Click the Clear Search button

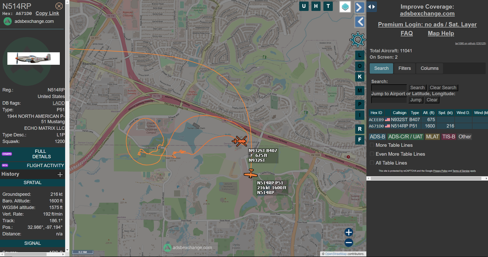[x=443, y=88]
